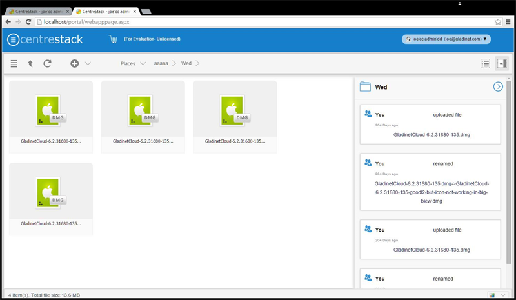516x300 pixels.
Task: Reload the page with browser reload button
Action: (x=28, y=22)
